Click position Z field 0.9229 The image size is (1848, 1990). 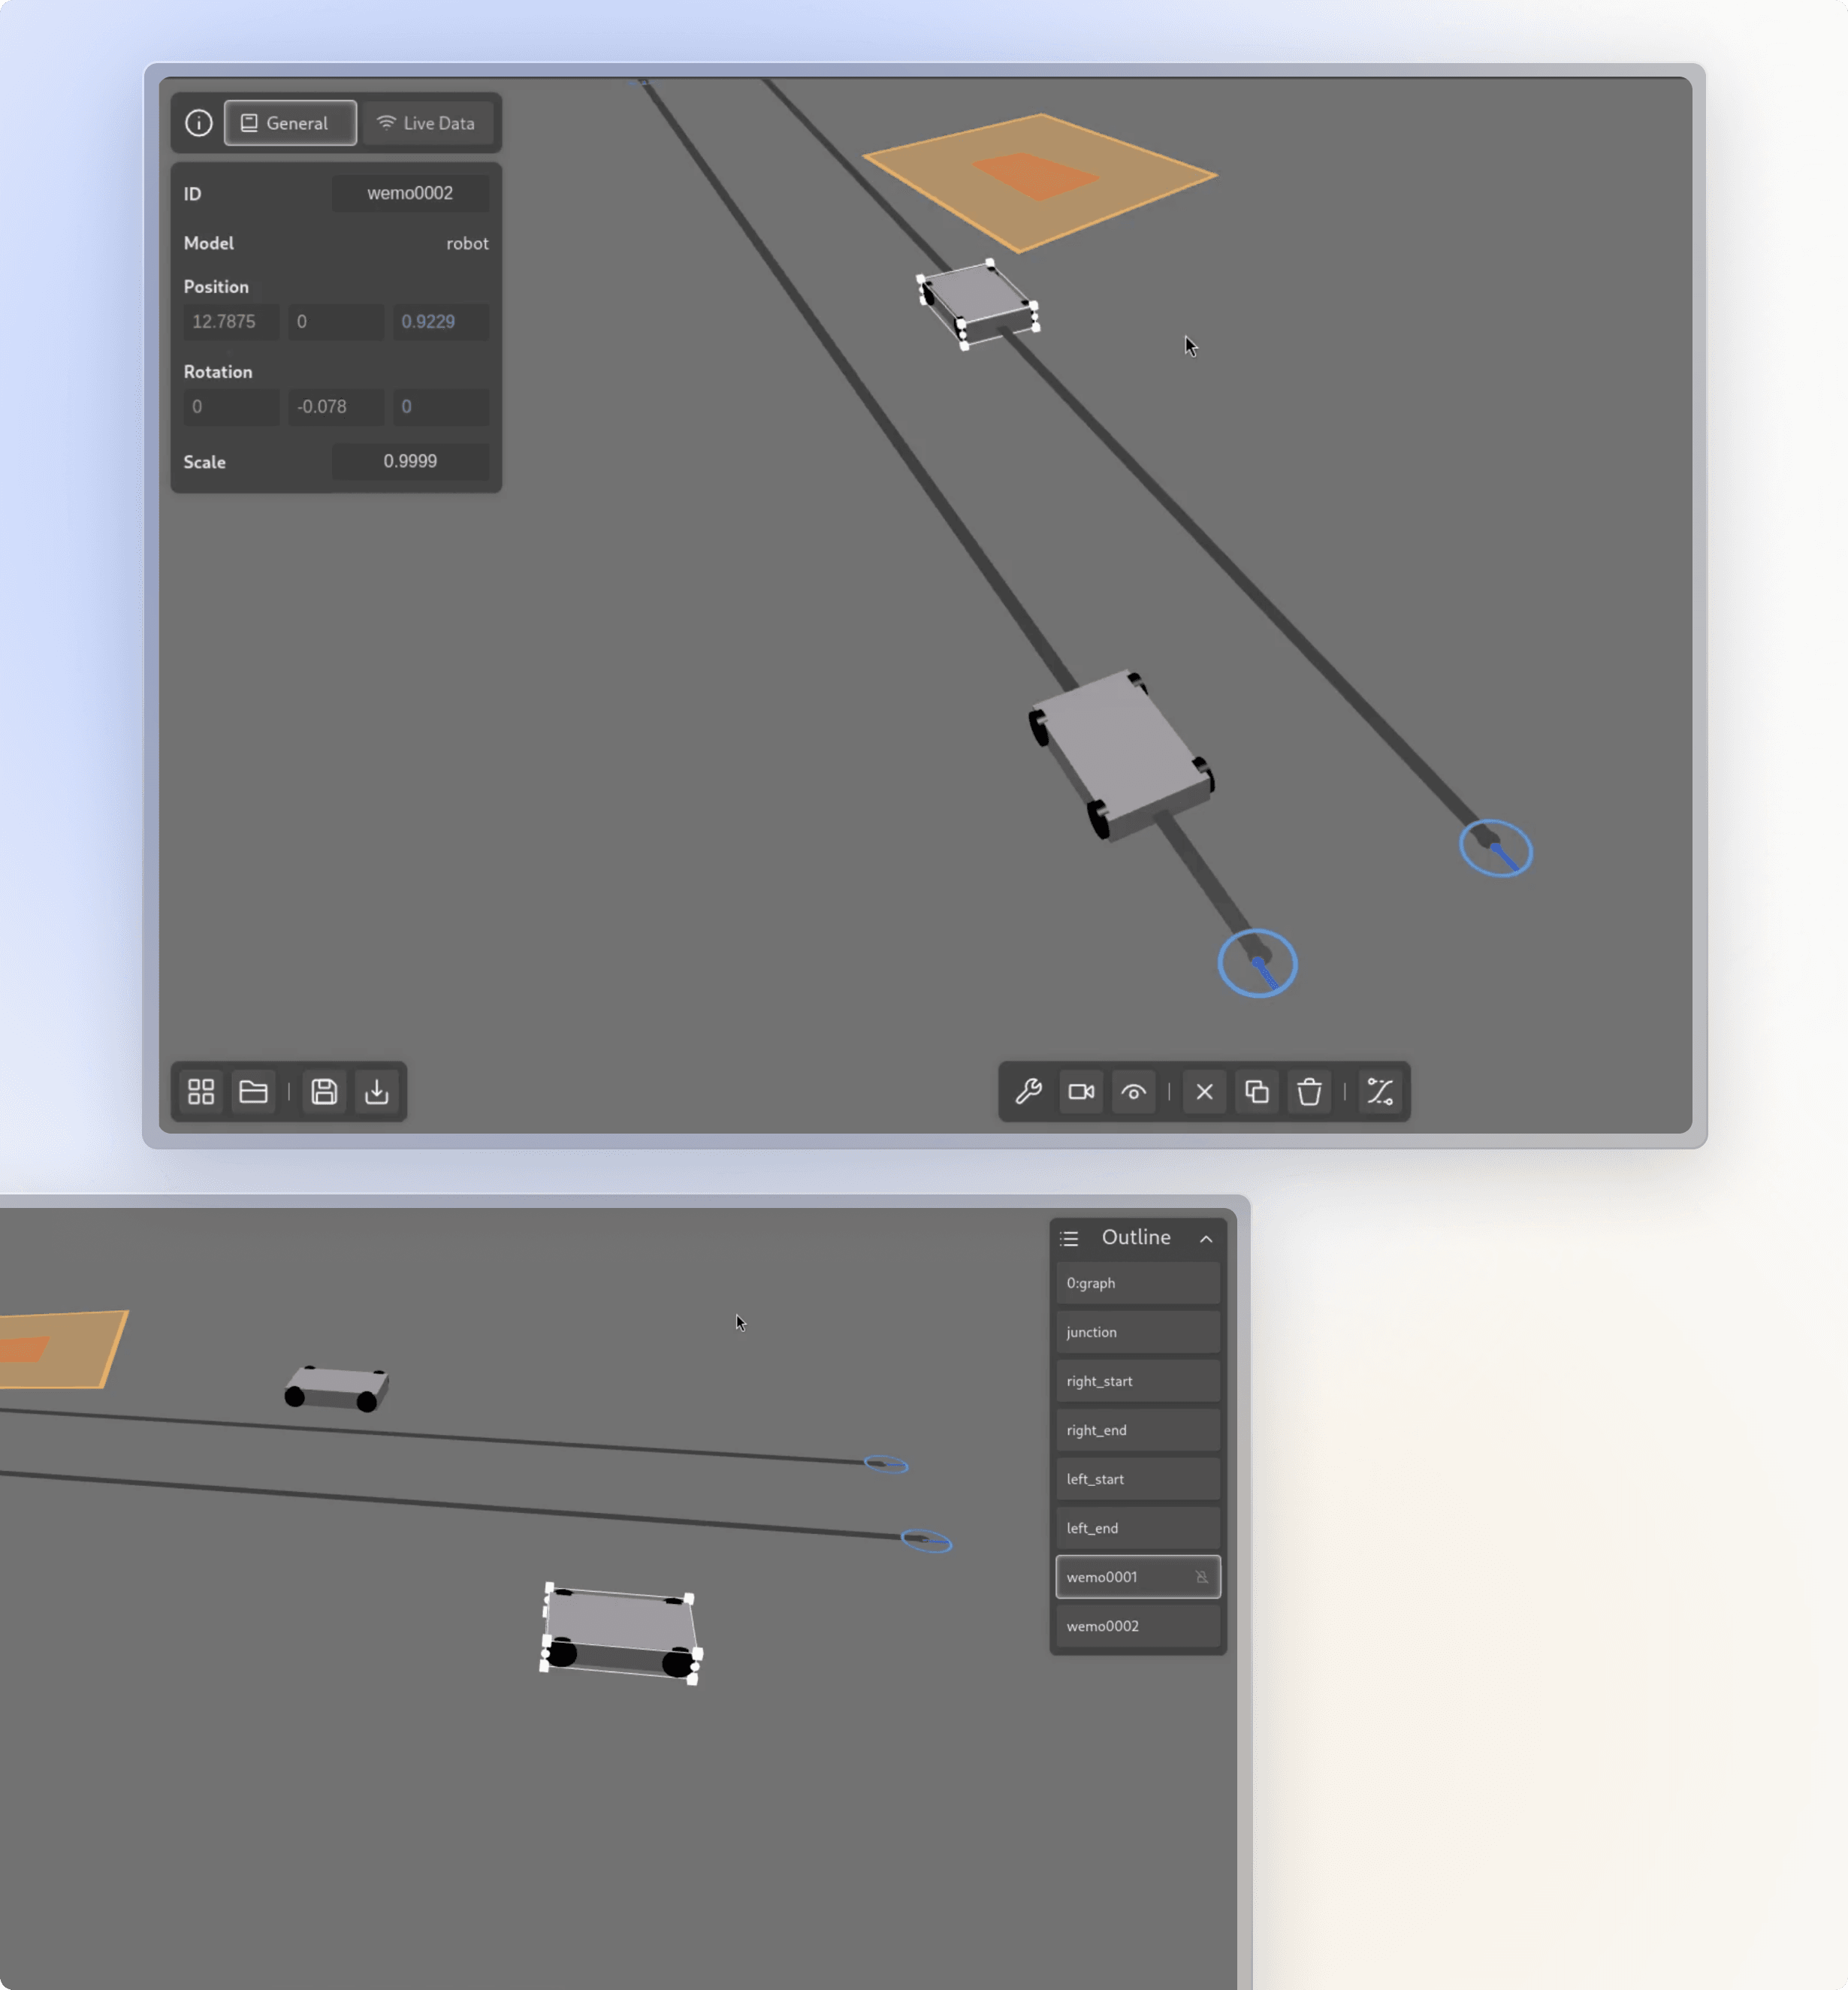[x=441, y=321]
